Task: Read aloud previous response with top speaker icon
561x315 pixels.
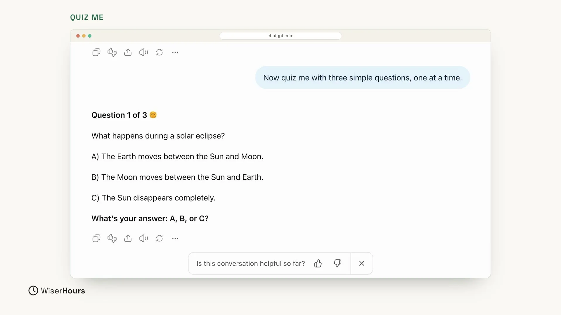Action: point(143,52)
